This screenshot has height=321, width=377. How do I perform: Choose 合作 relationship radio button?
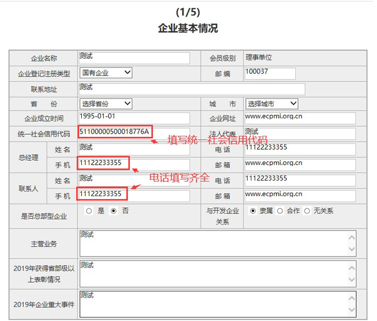pos(280,211)
